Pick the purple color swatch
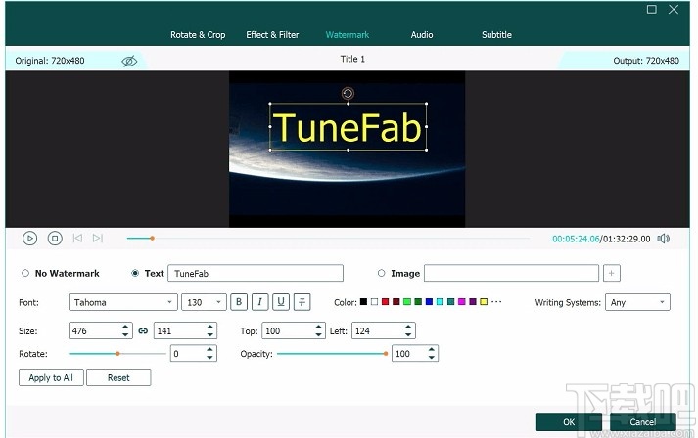 [473, 302]
